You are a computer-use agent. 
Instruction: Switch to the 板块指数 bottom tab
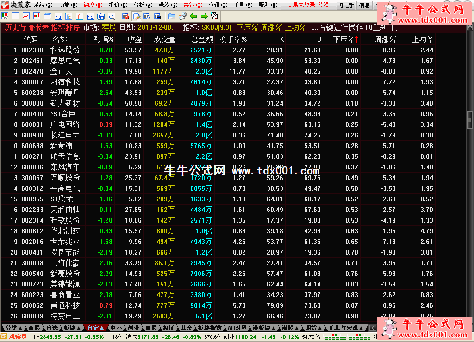tap(210, 328)
